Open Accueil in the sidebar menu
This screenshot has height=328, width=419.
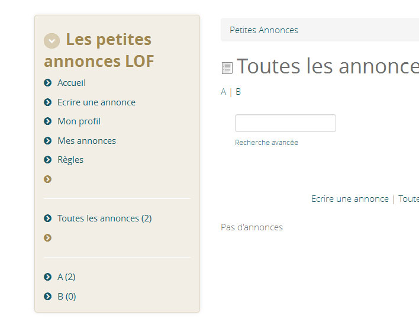tap(72, 83)
